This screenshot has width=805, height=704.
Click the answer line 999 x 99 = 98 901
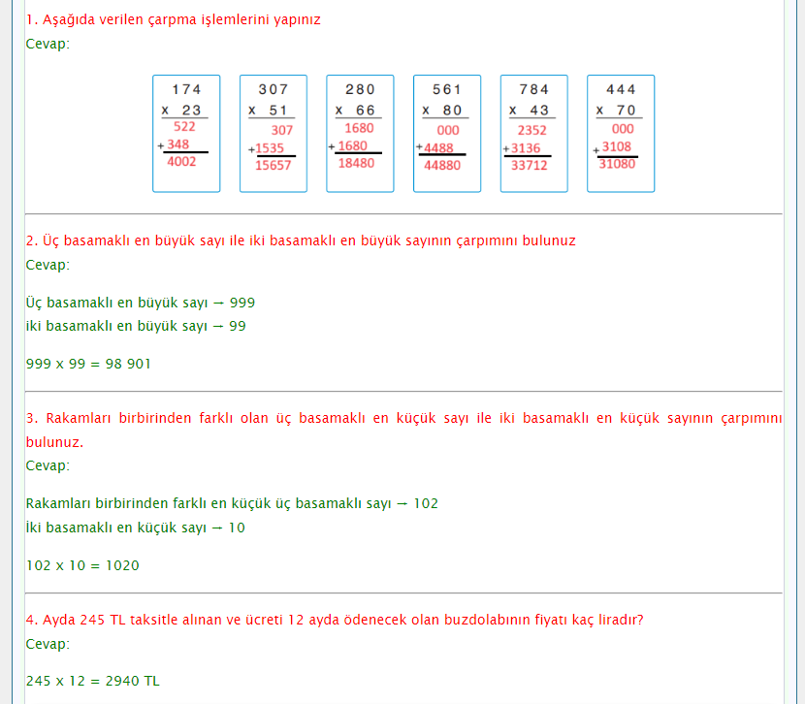(x=88, y=364)
